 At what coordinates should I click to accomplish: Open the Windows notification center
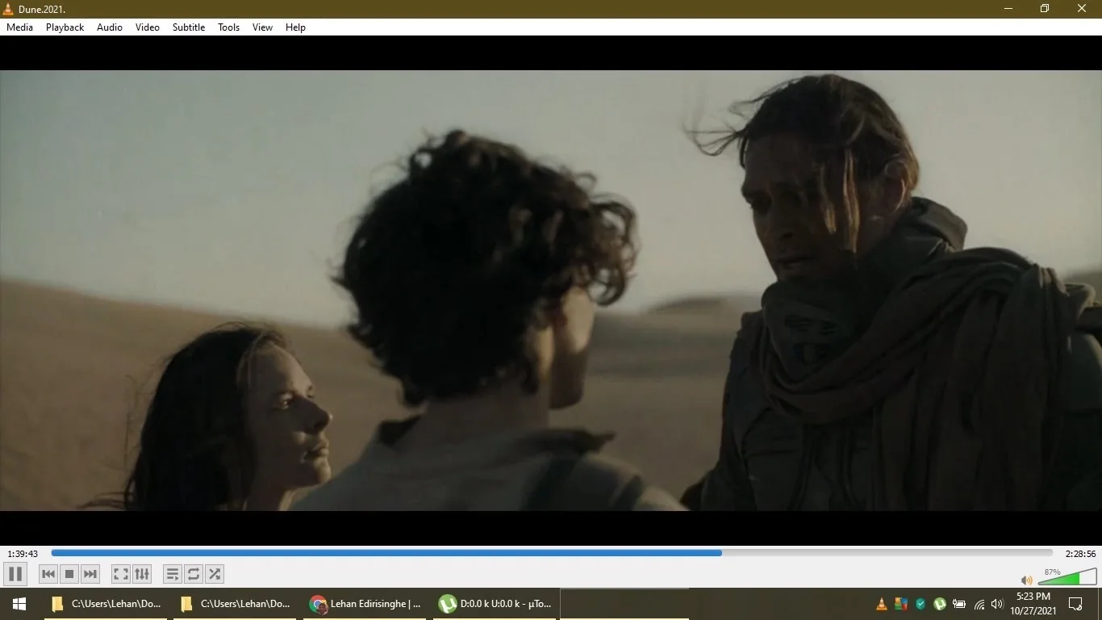click(x=1075, y=604)
